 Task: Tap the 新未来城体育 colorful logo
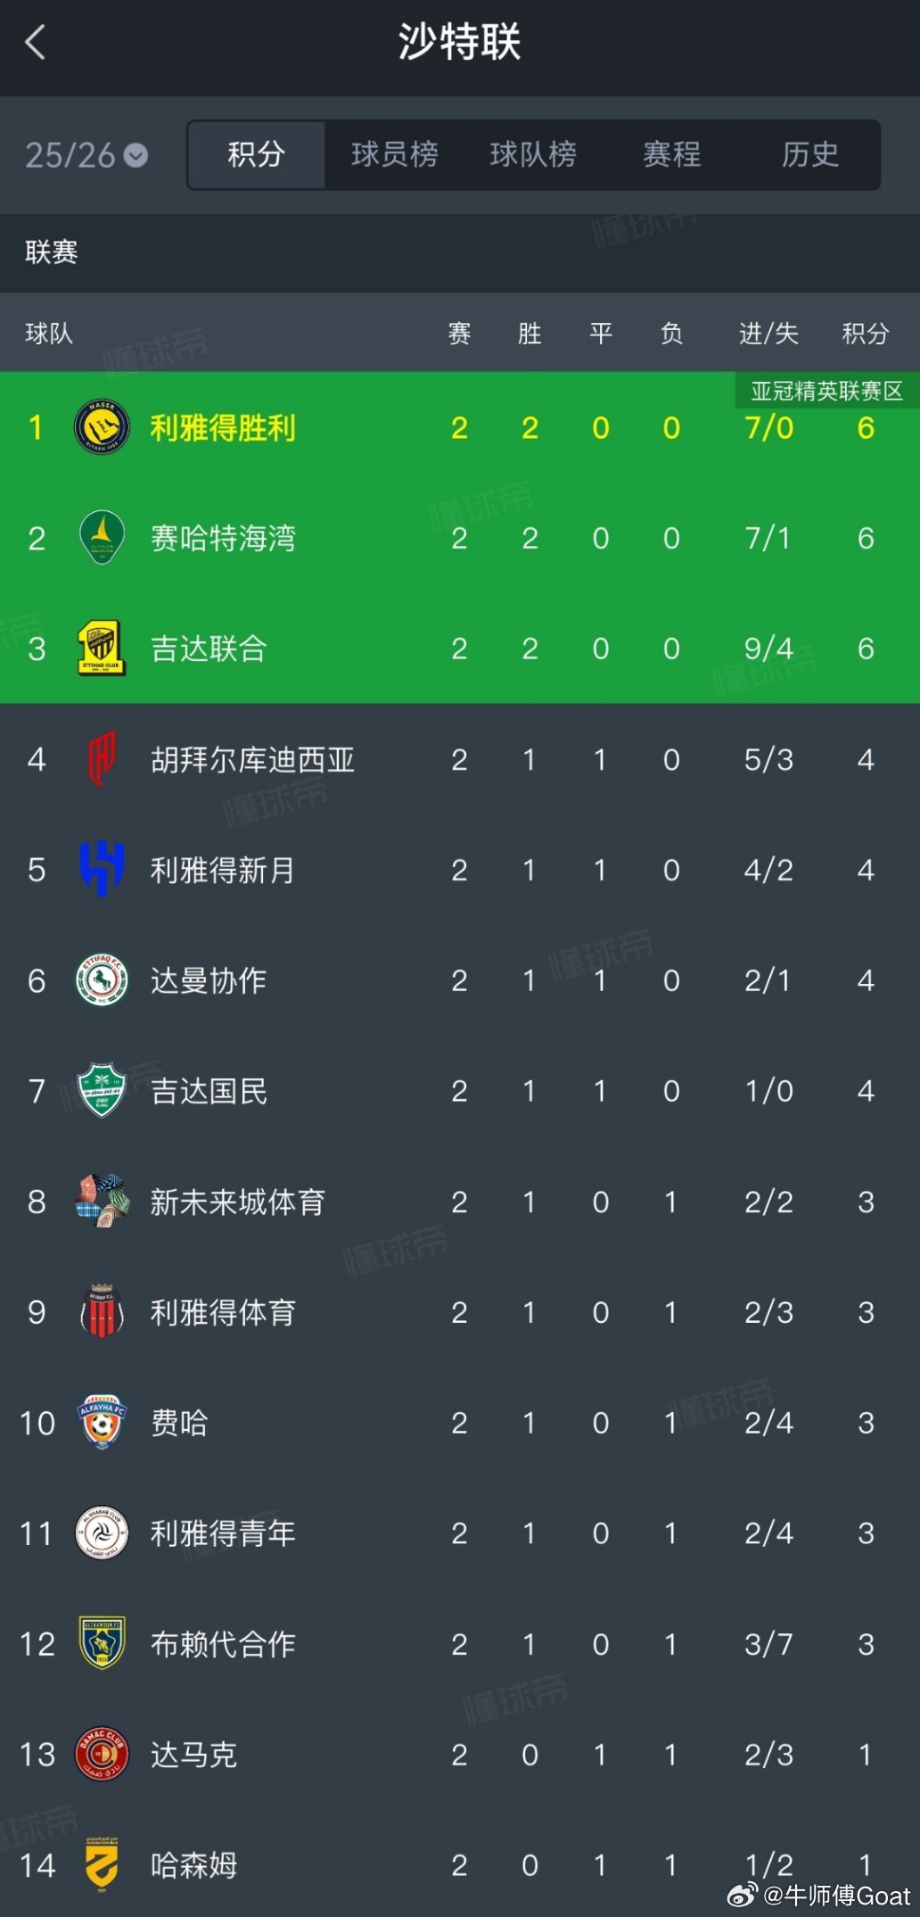click(102, 1202)
